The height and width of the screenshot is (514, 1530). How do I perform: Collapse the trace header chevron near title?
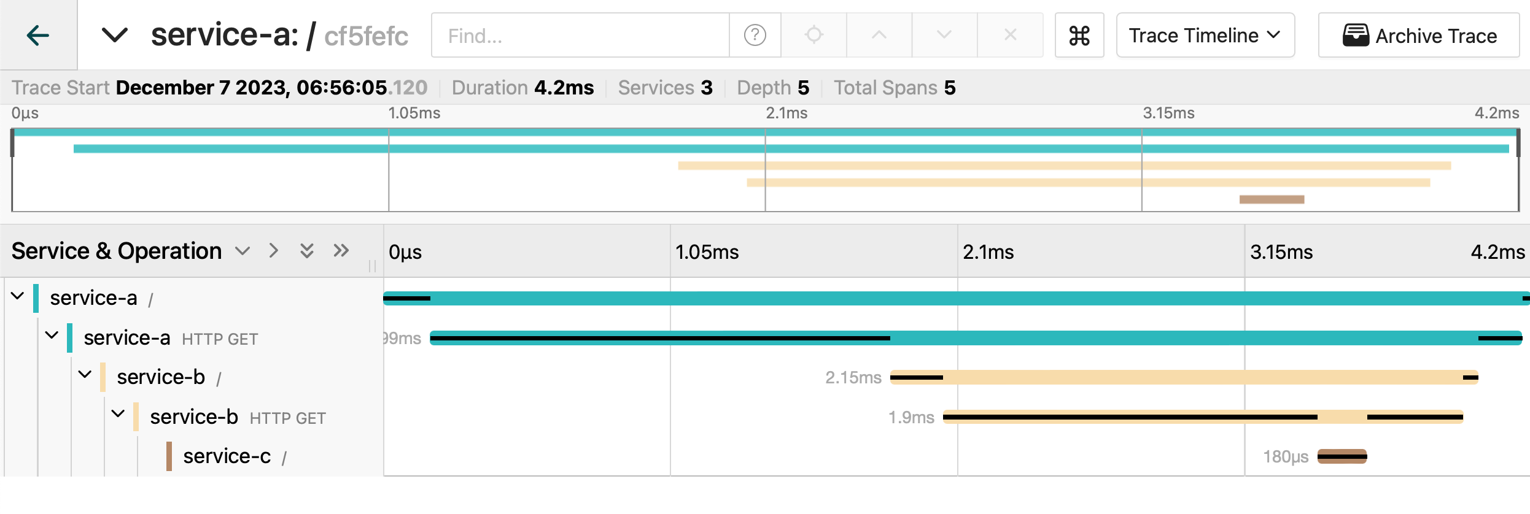(115, 36)
